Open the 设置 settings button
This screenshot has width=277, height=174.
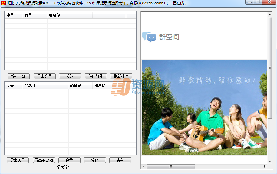[x=69, y=160]
